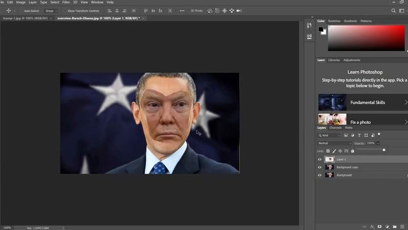
Task: Open the Properties panel icon below History
Action: pyautogui.click(x=309, y=36)
